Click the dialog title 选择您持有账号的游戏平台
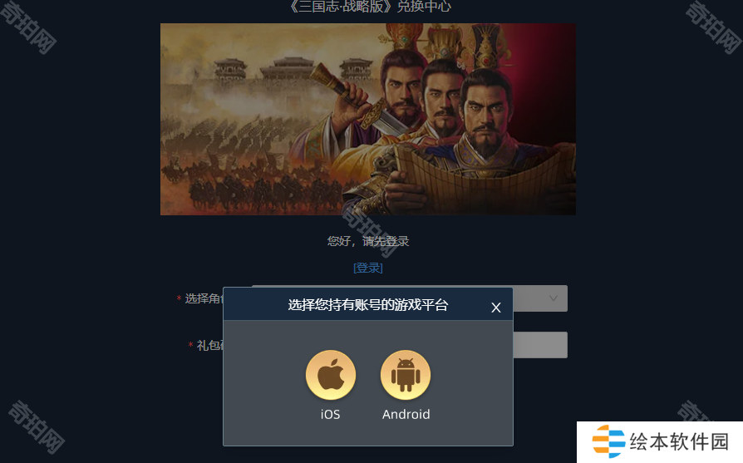This screenshot has width=743, height=463. tap(367, 305)
